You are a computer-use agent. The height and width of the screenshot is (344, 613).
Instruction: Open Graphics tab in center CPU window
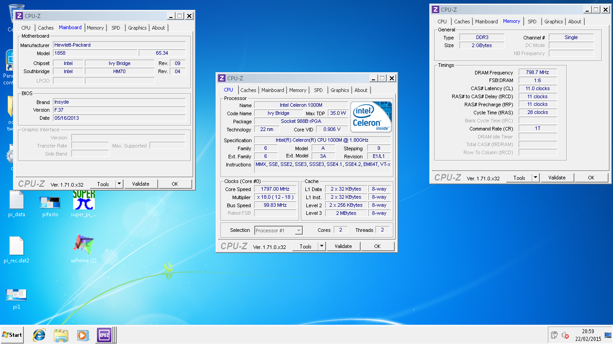340,90
